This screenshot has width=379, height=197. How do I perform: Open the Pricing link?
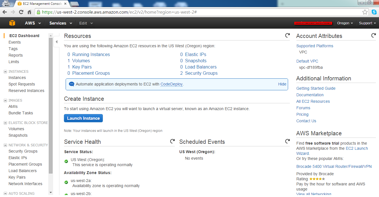(x=302, y=114)
